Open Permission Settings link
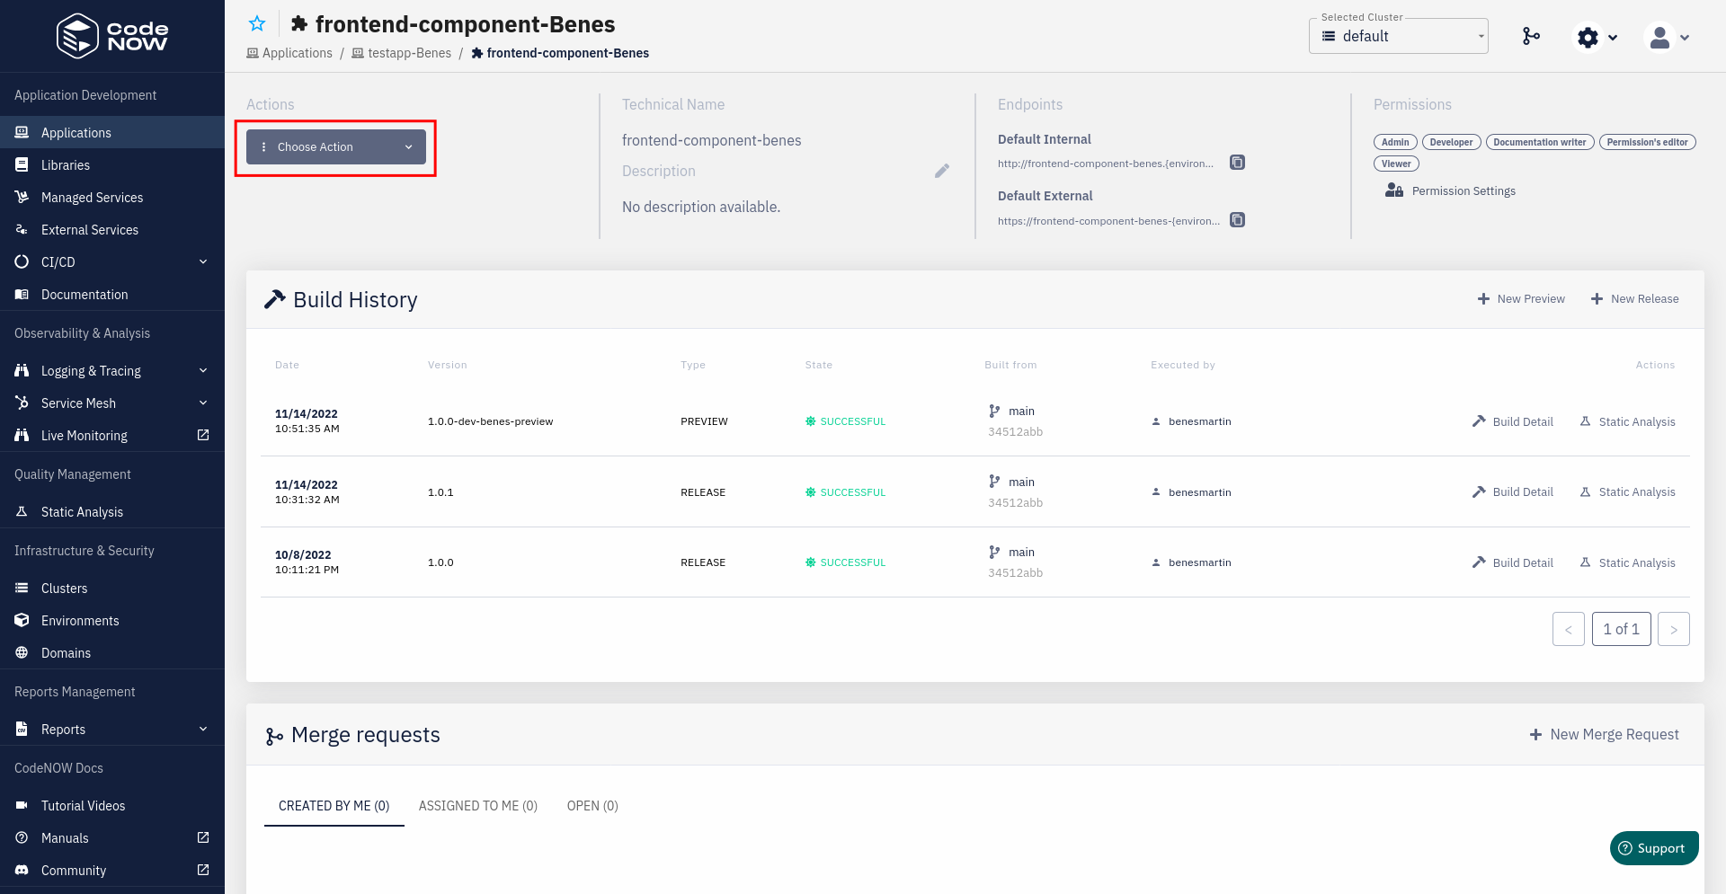This screenshot has height=894, width=1726. point(1464,190)
